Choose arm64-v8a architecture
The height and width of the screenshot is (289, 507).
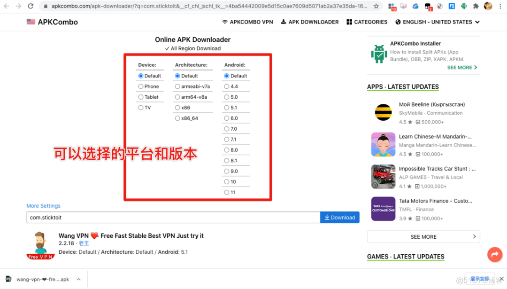[177, 97]
